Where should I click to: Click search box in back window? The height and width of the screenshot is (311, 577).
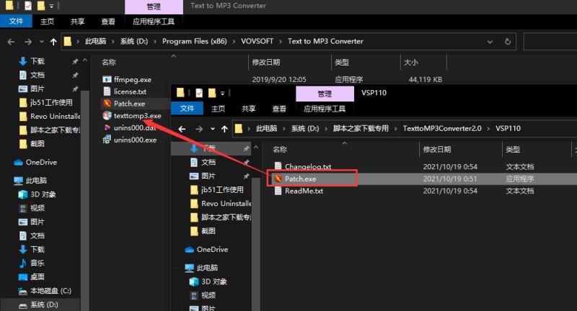click(550, 42)
